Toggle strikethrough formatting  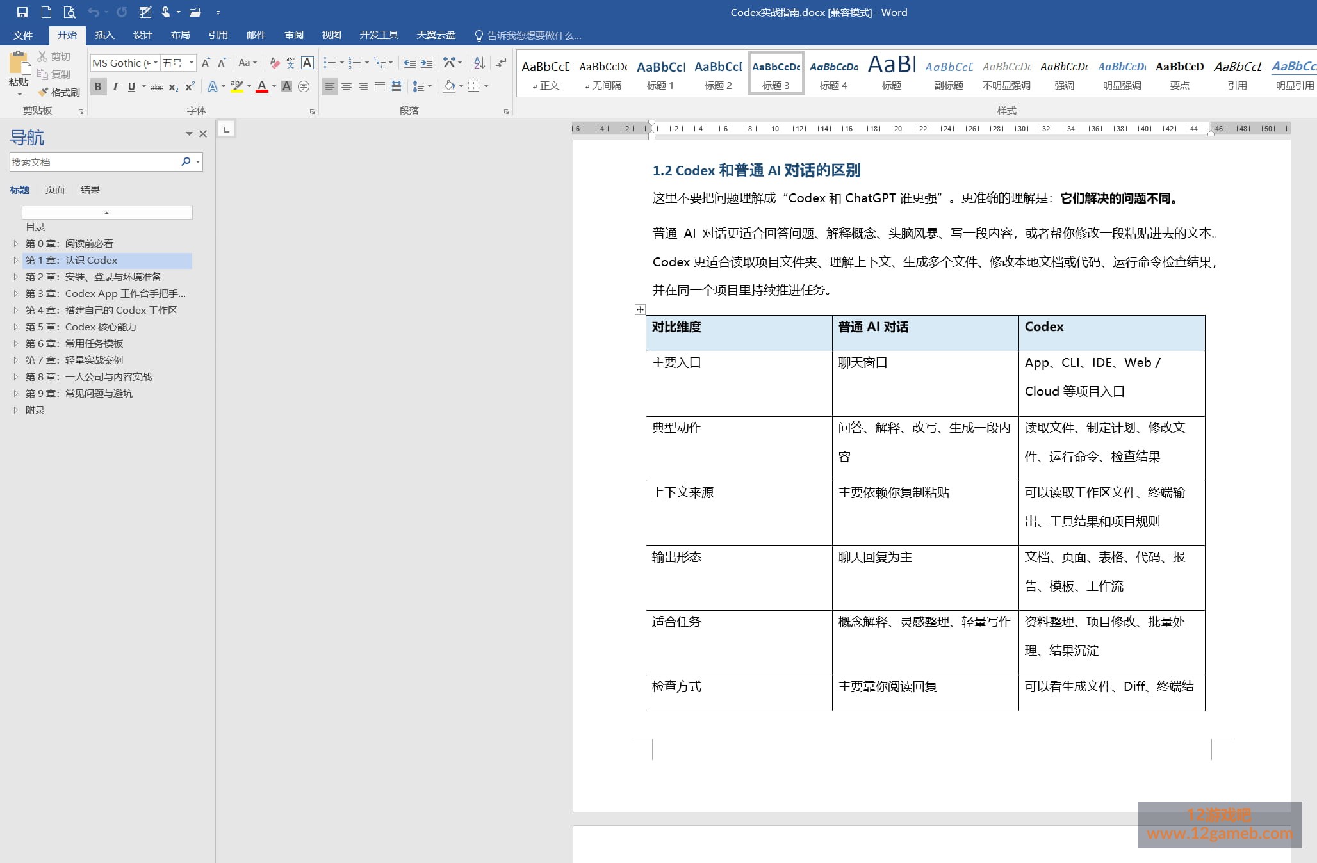(157, 86)
